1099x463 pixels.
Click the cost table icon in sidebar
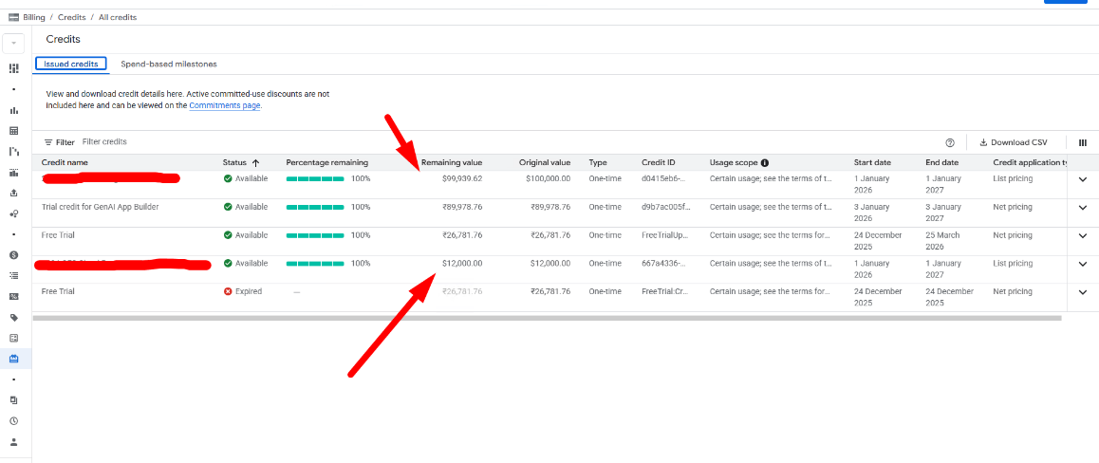14,130
